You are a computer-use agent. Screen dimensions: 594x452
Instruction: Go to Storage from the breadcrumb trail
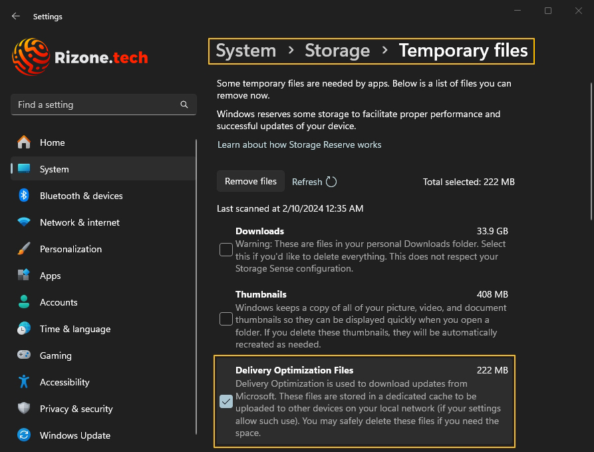(x=337, y=51)
